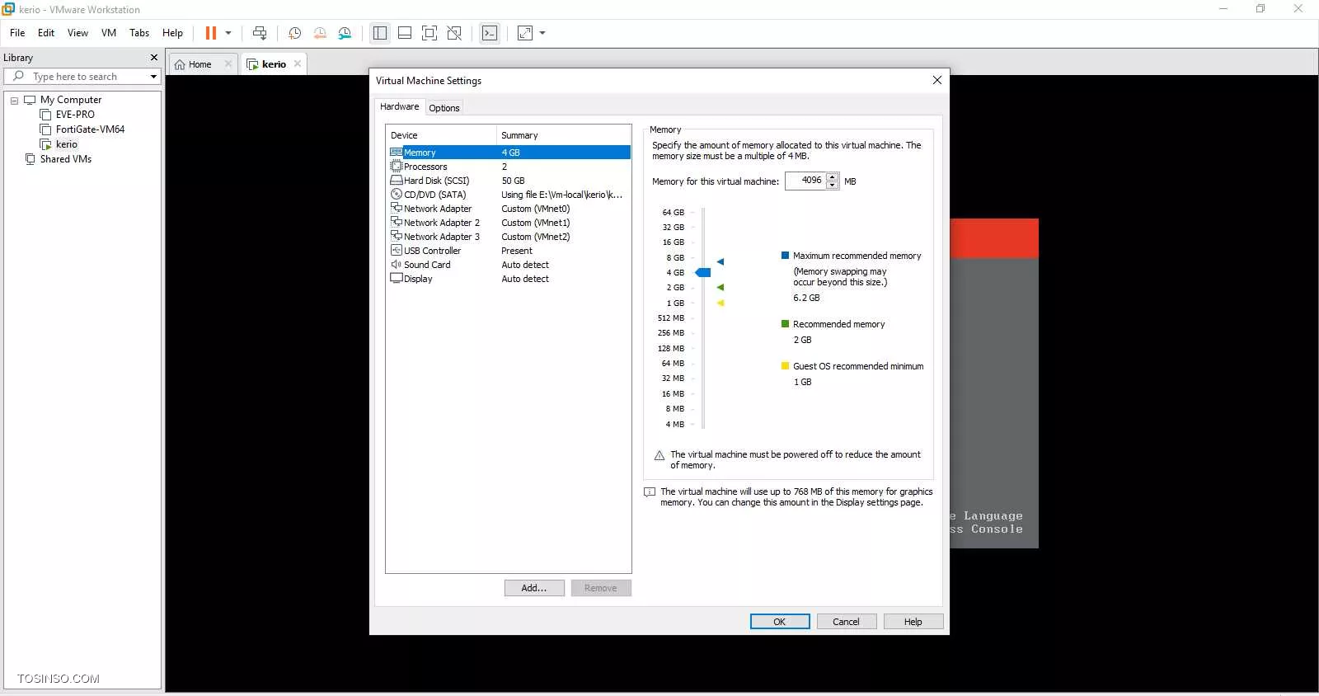Click the Add... hardware button

534,588
